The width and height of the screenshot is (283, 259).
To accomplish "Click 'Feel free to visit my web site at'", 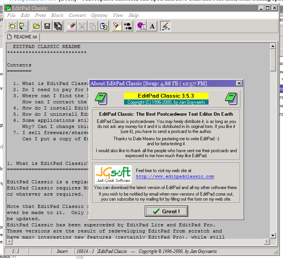I will [164, 171].
